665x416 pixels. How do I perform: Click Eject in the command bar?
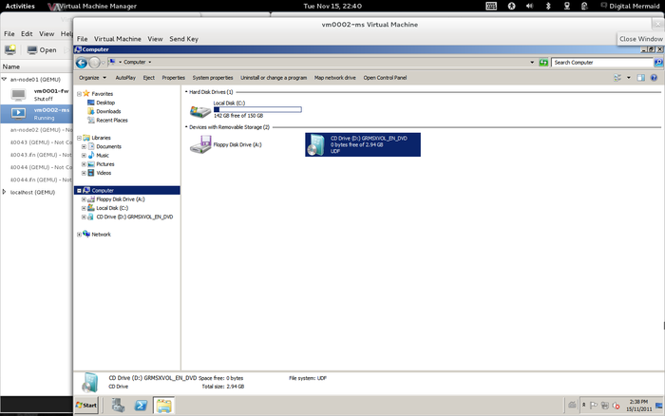[149, 78]
